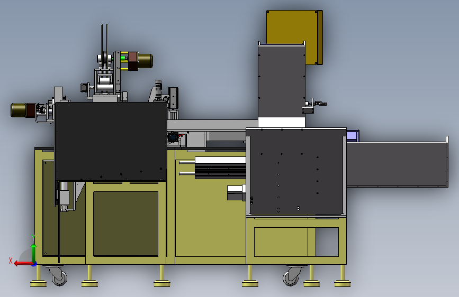The width and height of the screenshot is (459, 297).
Task: Pick the large black cover on the left
Action: (x=111, y=141)
